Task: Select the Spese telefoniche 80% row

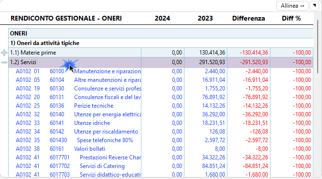Action: pos(161,140)
